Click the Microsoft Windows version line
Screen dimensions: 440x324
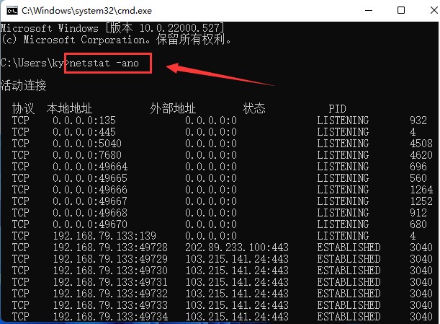coord(112,28)
